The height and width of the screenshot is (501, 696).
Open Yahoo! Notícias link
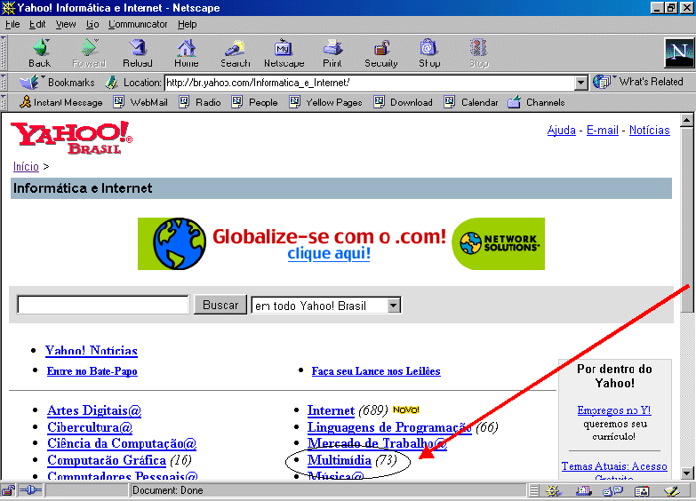tap(91, 351)
